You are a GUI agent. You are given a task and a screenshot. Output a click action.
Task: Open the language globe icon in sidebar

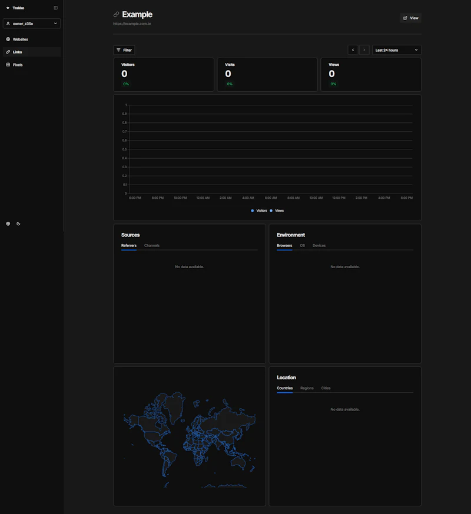coord(8,223)
